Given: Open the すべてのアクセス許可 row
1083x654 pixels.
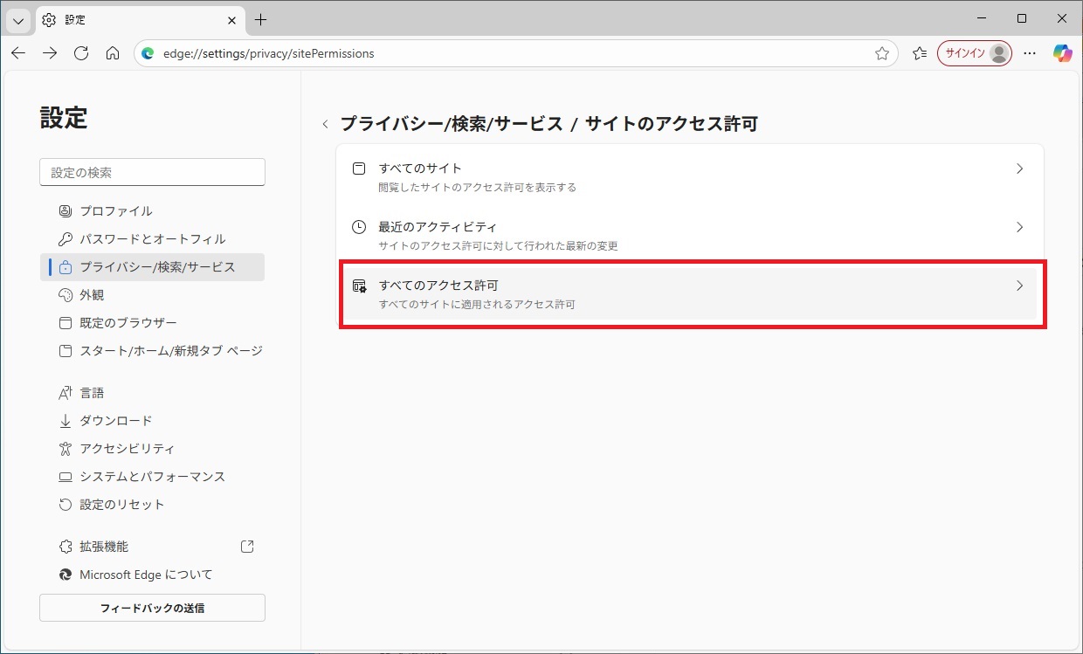Looking at the screenshot, I should click(x=690, y=293).
